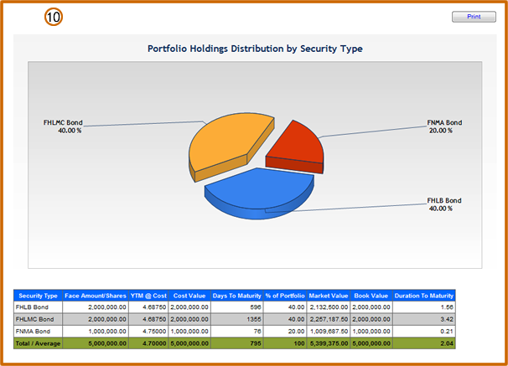Click the FHLB Bond 40.00 % chart label
Image resolution: width=508 pixels, height=366 pixels.
[444, 204]
